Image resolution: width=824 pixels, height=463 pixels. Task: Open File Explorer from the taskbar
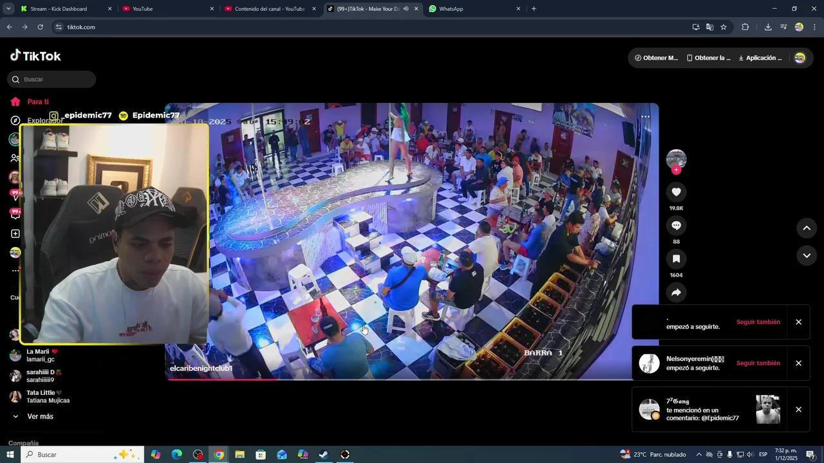pyautogui.click(x=239, y=455)
